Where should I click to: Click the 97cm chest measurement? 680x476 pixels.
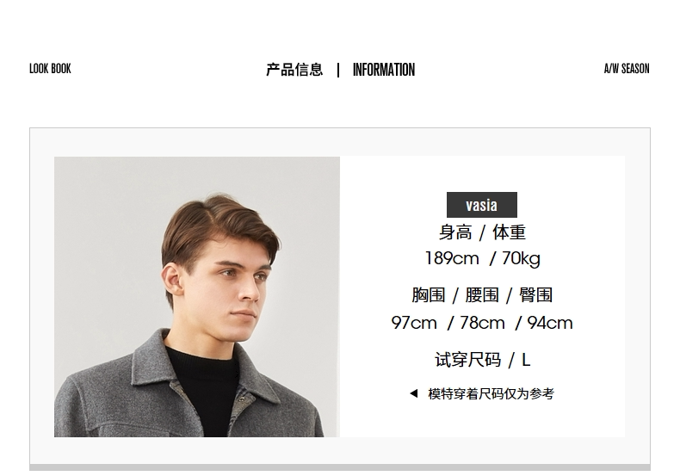point(414,323)
